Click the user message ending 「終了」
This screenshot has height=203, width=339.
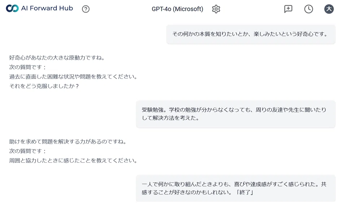235,188
